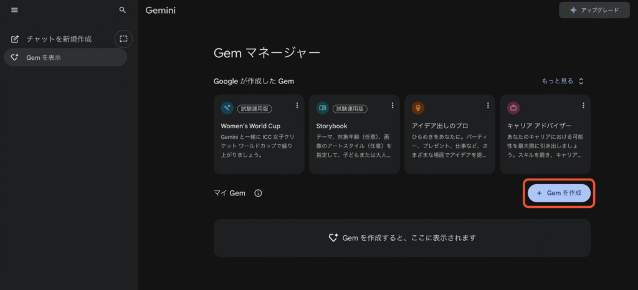Screen dimensions: 638x290
Task: Click the Women's World Cup gem icon
Action: pyautogui.click(x=227, y=108)
